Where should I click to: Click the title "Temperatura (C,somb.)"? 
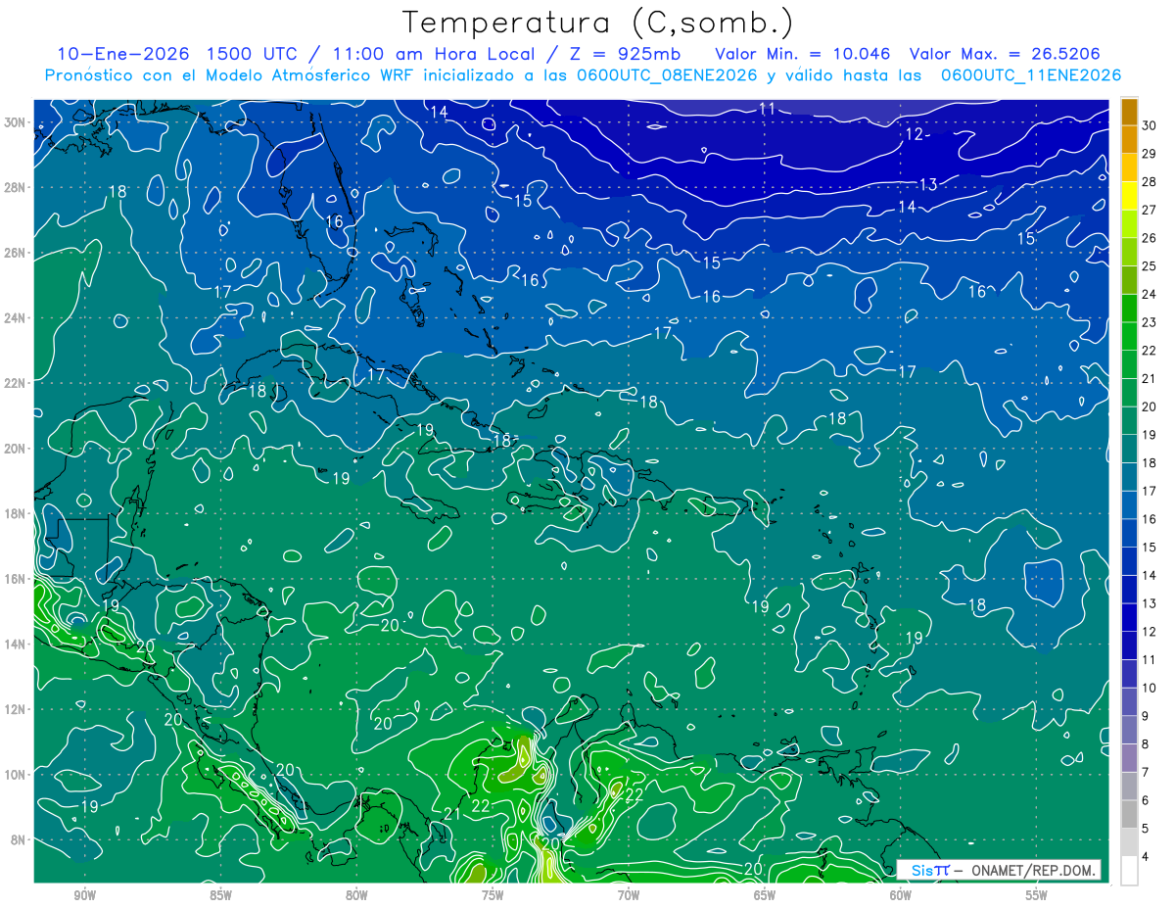598,23
